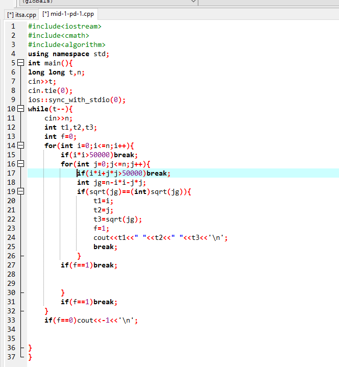The image size is (339, 367).
Task: Click the 't3=sqrt(jg);' assignment
Action: click(118, 219)
